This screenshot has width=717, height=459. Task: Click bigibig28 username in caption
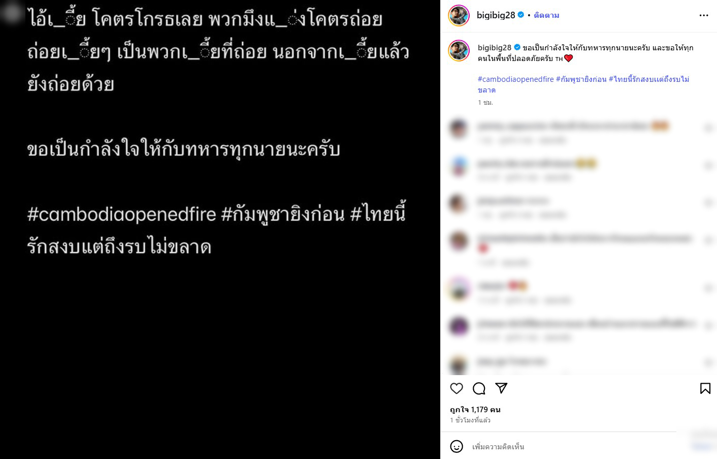[495, 47]
